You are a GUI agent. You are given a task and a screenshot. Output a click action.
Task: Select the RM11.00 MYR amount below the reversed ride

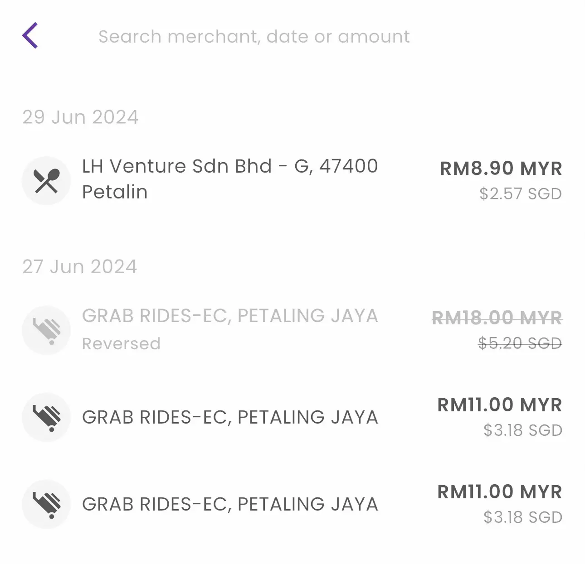click(500, 405)
